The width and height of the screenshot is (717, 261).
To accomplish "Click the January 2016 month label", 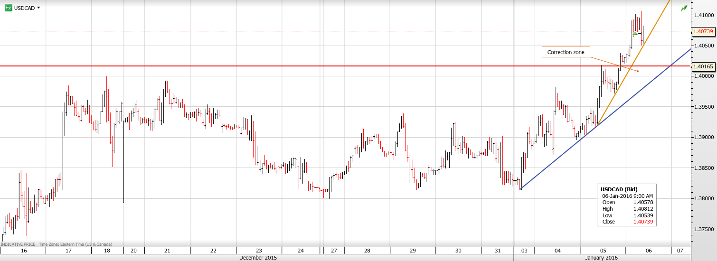I will click(602, 258).
